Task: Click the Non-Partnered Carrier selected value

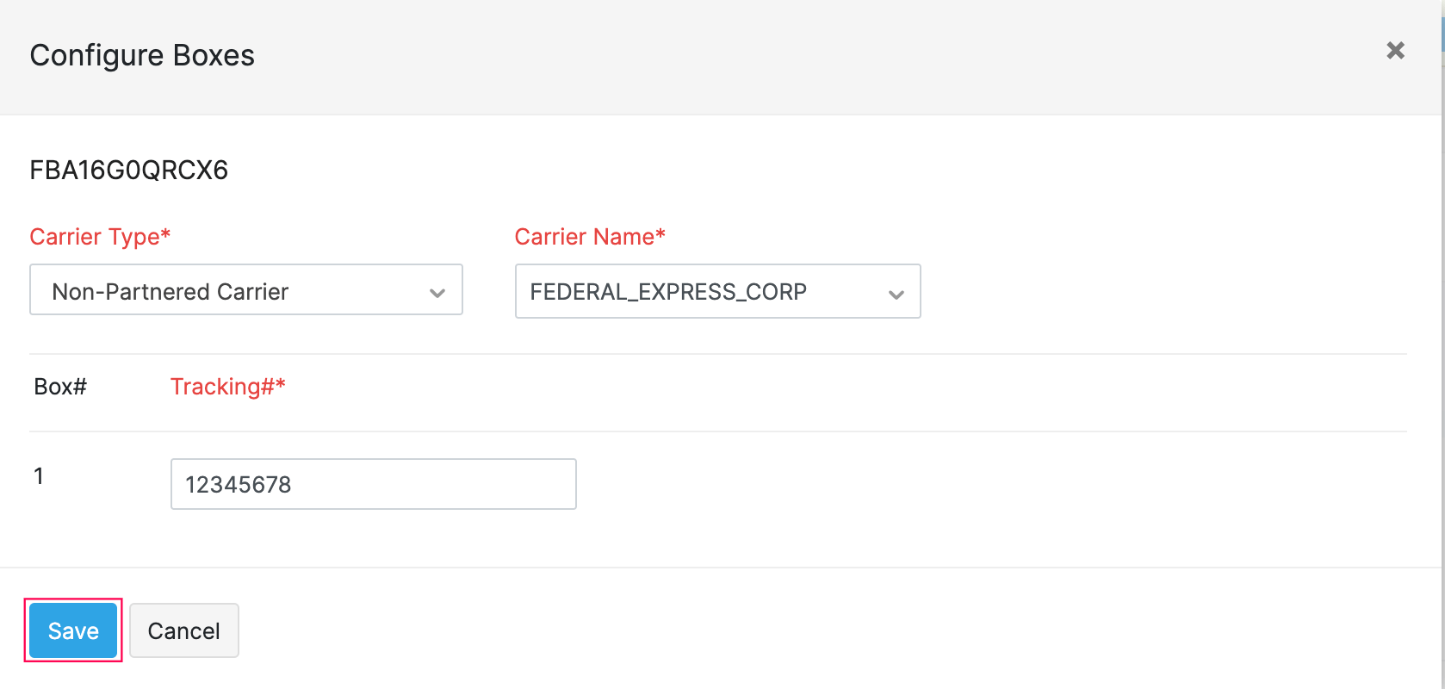Action: click(170, 292)
